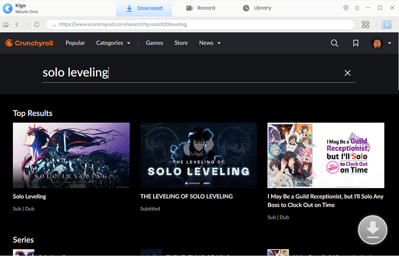The height and width of the screenshot is (256, 399).
Task: Open the Library tab
Action: (257, 8)
